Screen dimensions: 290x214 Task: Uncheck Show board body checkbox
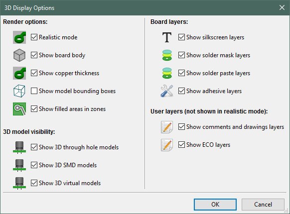pyautogui.click(x=34, y=55)
